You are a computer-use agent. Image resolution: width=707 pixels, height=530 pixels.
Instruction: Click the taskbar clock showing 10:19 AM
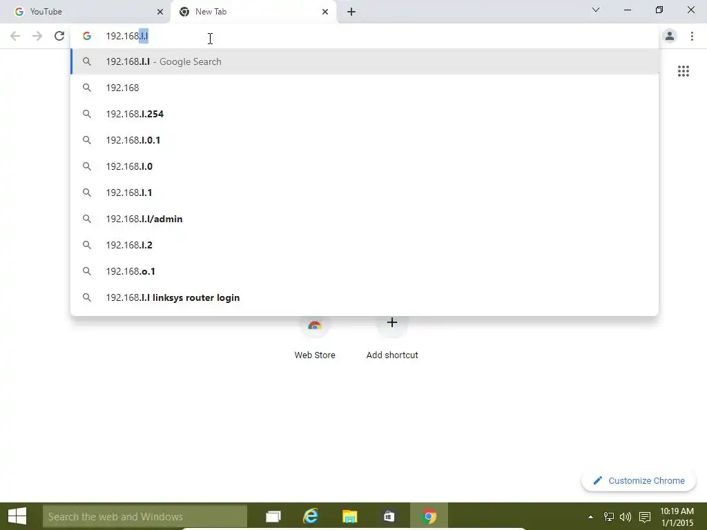pyautogui.click(x=677, y=517)
